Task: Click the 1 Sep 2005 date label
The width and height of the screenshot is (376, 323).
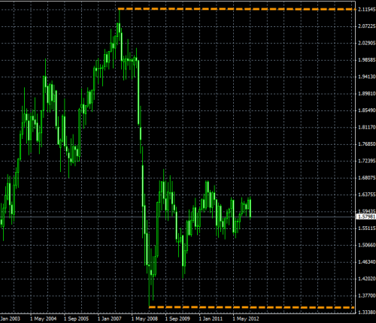Action: click(77, 318)
